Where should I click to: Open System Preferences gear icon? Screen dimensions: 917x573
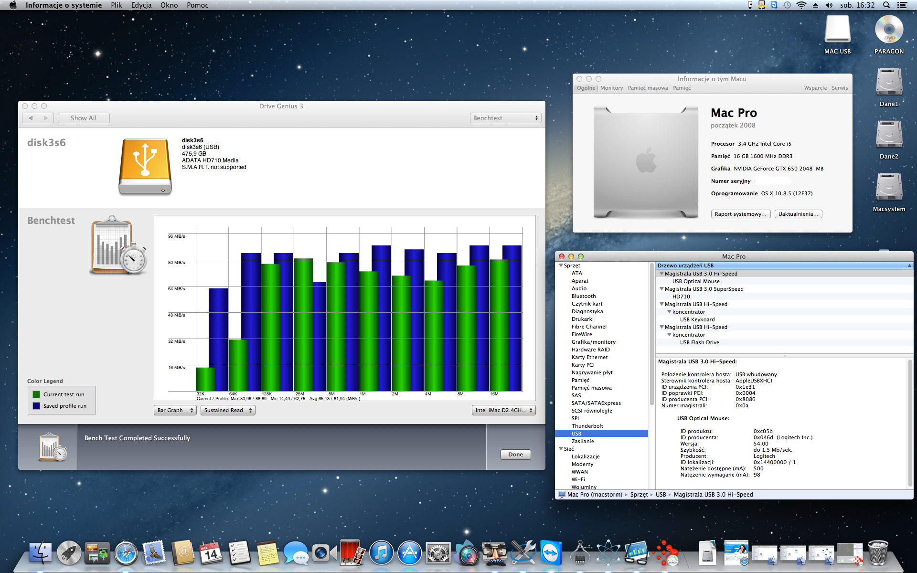(x=438, y=553)
